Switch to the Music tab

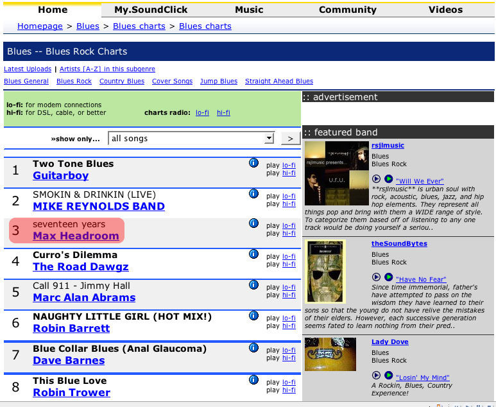(x=249, y=10)
